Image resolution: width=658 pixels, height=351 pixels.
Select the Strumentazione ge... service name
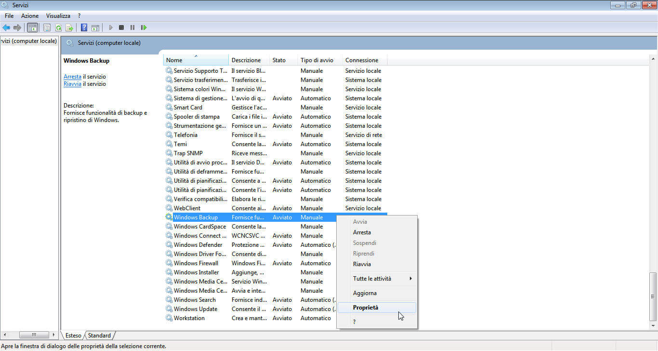[200, 126]
